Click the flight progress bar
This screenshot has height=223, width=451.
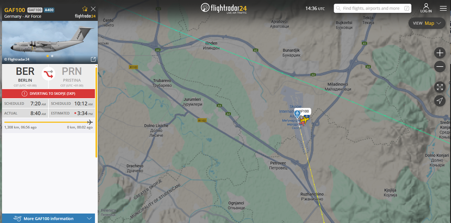pyautogui.click(x=48, y=122)
